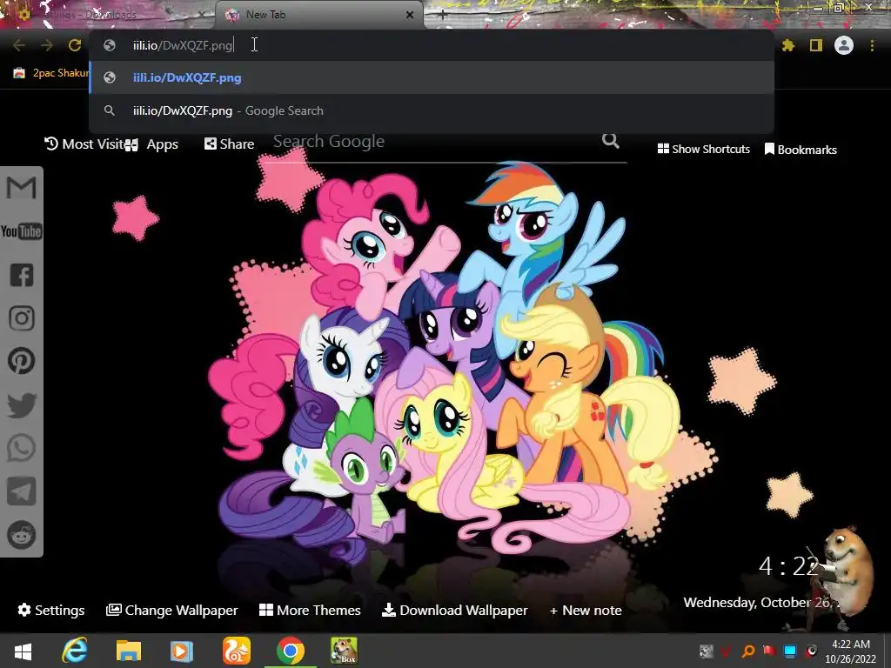Select the iili.io/DwXQZF.png URL suggestion

[432, 77]
